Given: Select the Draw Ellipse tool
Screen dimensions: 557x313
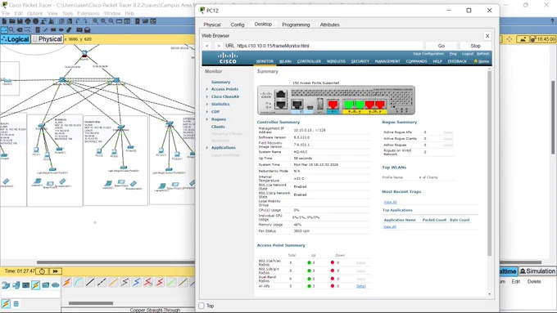Looking at the screenshot, I should click(61, 29).
